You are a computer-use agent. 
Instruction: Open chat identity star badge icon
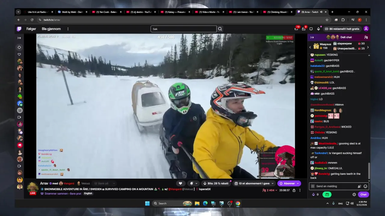coord(313,186)
